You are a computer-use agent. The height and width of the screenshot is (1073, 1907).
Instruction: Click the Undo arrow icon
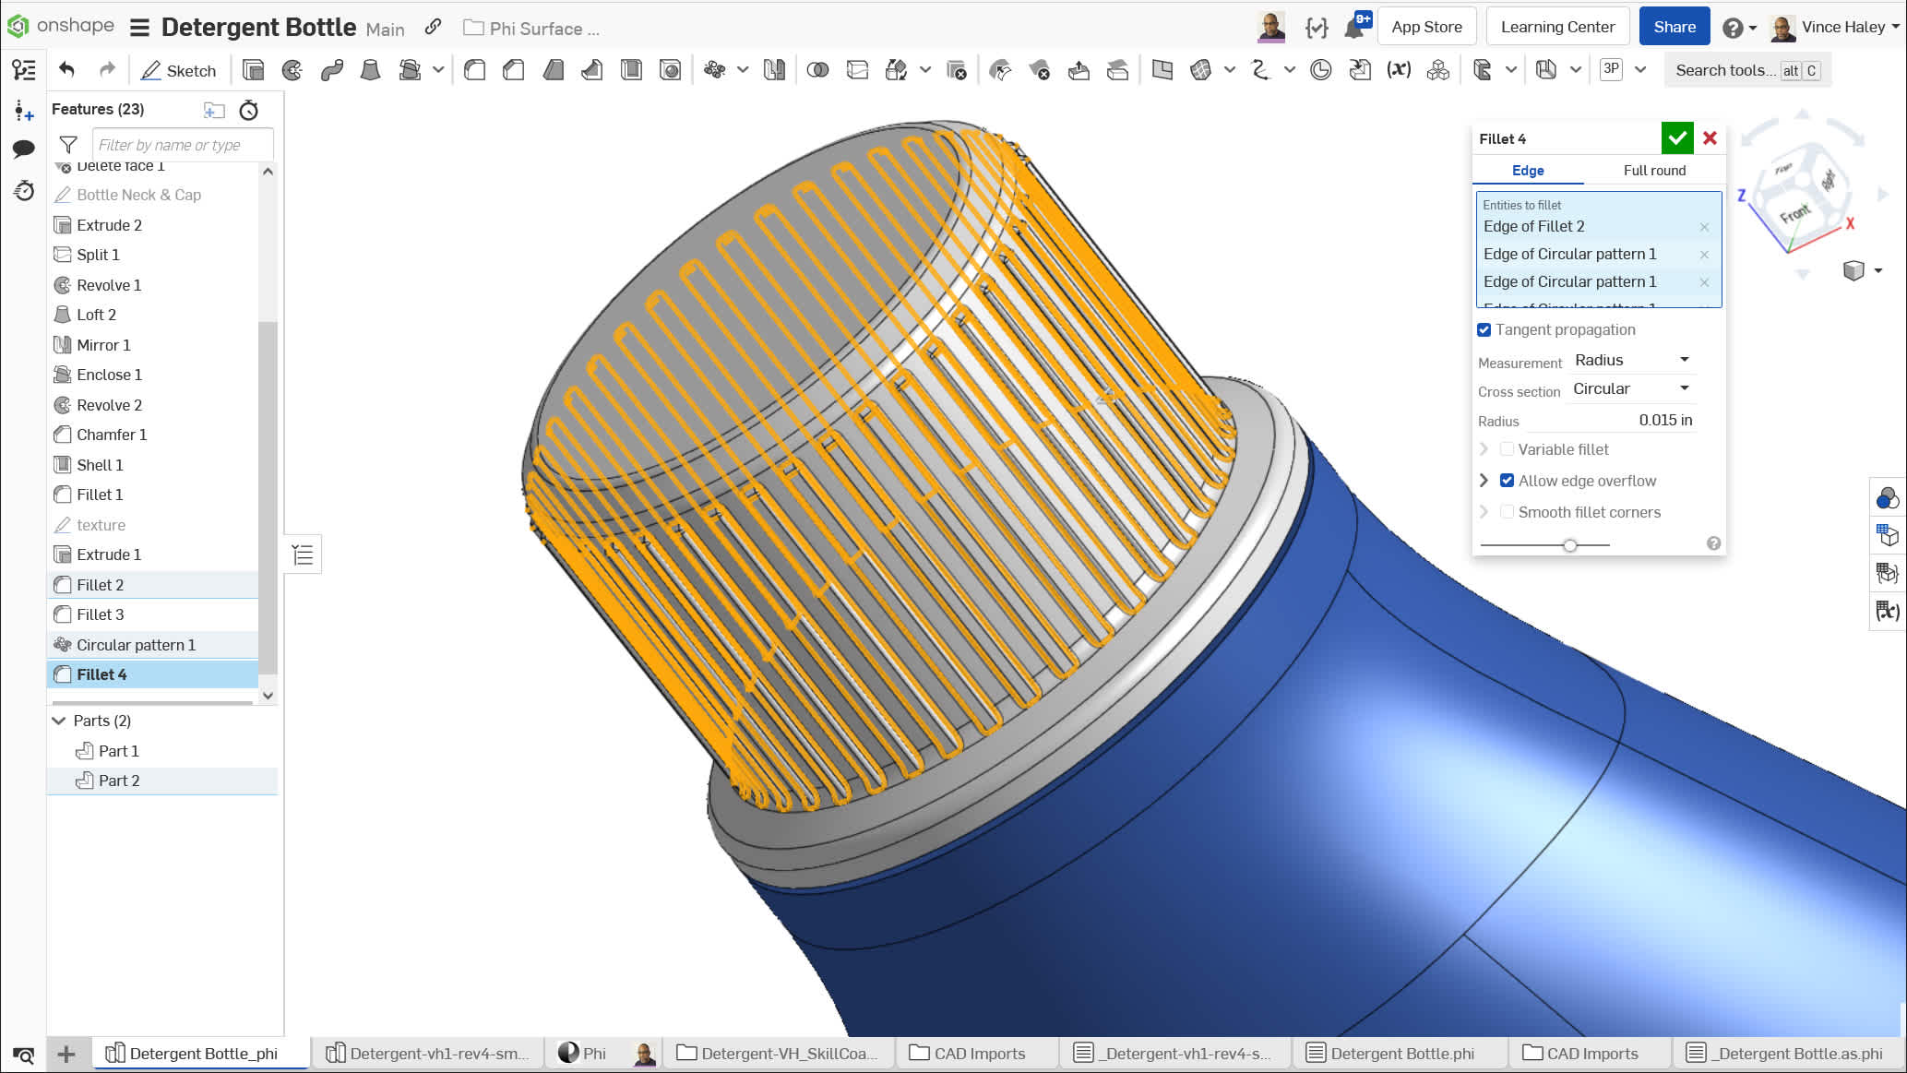pos(66,70)
